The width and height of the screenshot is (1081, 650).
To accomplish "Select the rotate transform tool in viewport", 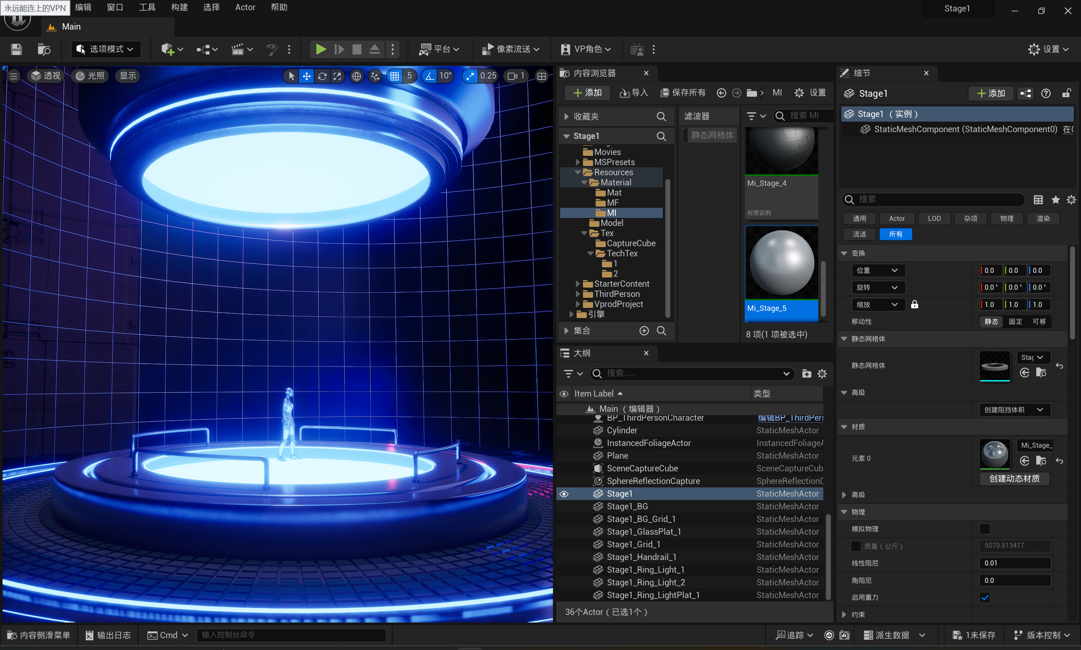I will point(322,76).
